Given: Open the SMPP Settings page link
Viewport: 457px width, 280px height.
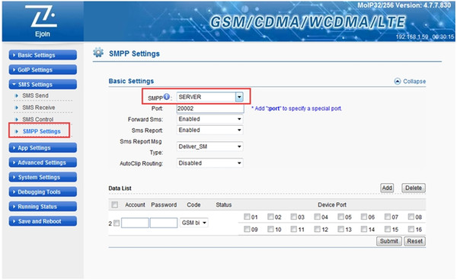Looking at the screenshot, I should [42, 131].
